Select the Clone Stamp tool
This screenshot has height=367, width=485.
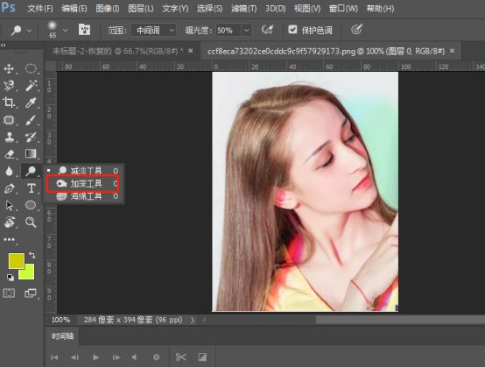click(x=9, y=137)
